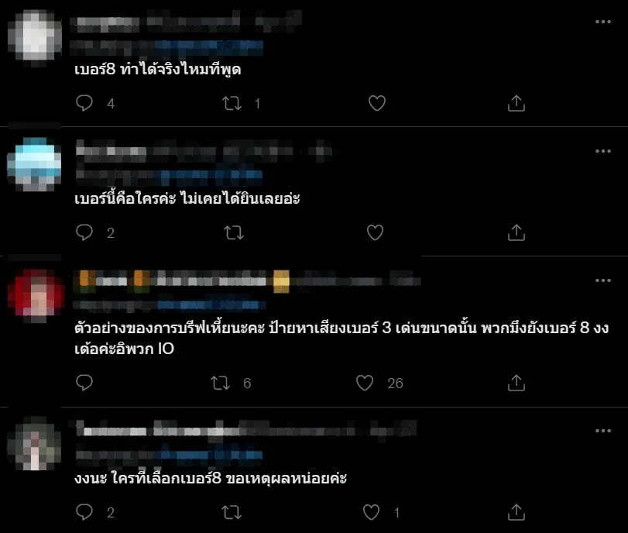The width and height of the screenshot is (628, 533).
Task: Open the light blue avatar profile
Action: click(35, 164)
